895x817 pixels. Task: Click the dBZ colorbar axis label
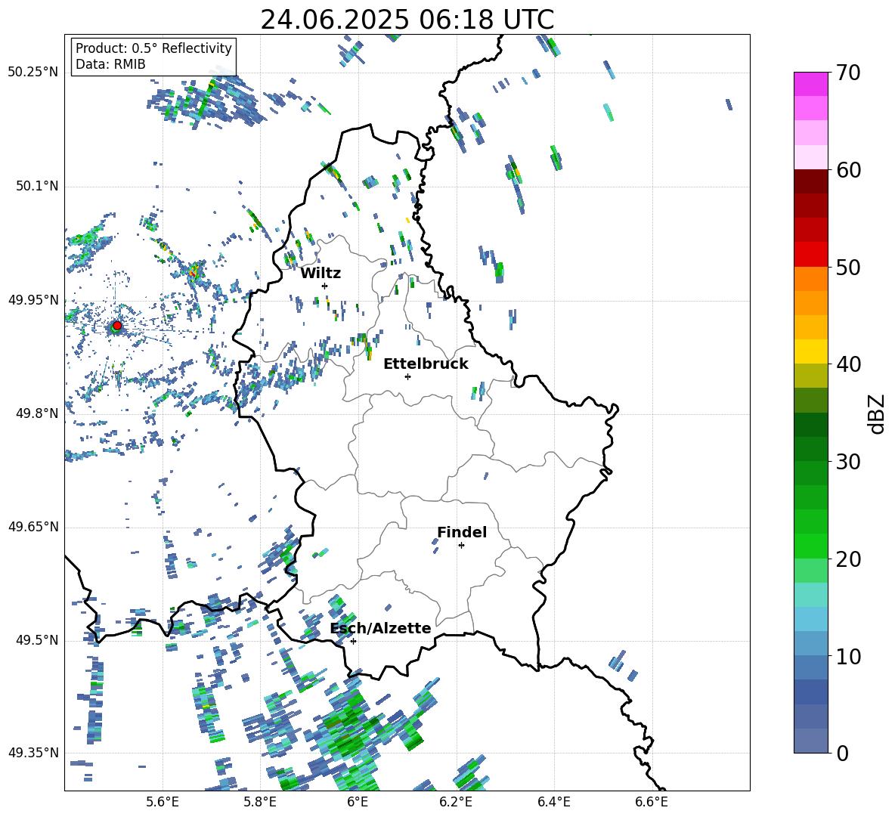[x=875, y=413]
